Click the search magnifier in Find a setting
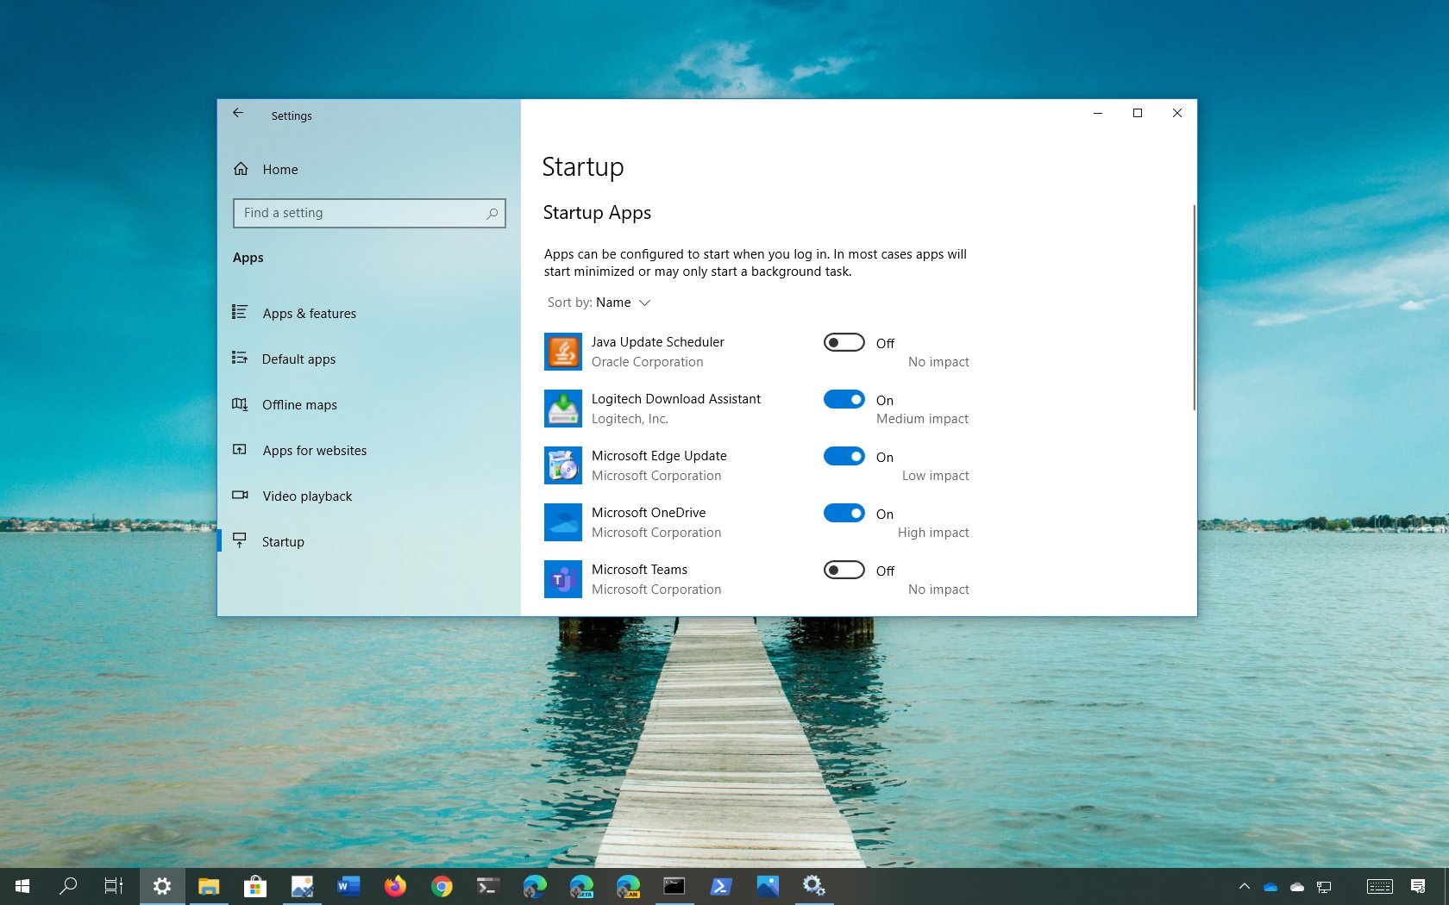The width and height of the screenshot is (1449, 905). click(492, 213)
